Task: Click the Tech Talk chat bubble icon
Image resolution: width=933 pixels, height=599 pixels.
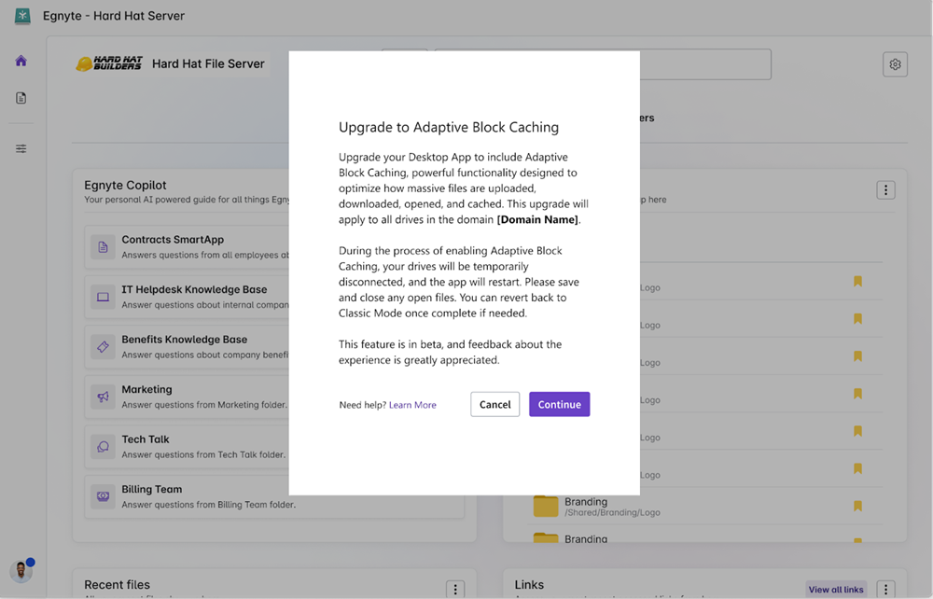Action: [x=103, y=447]
